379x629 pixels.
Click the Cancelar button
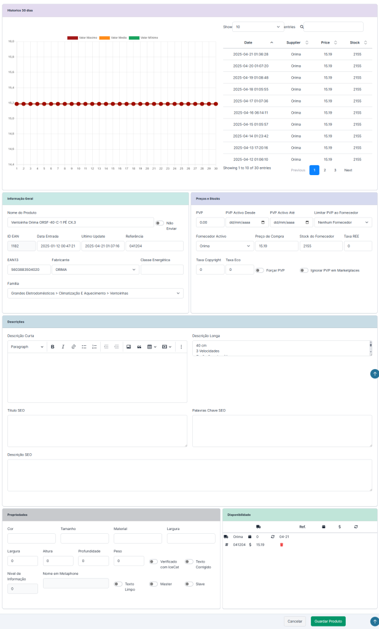click(x=295, y=621)
